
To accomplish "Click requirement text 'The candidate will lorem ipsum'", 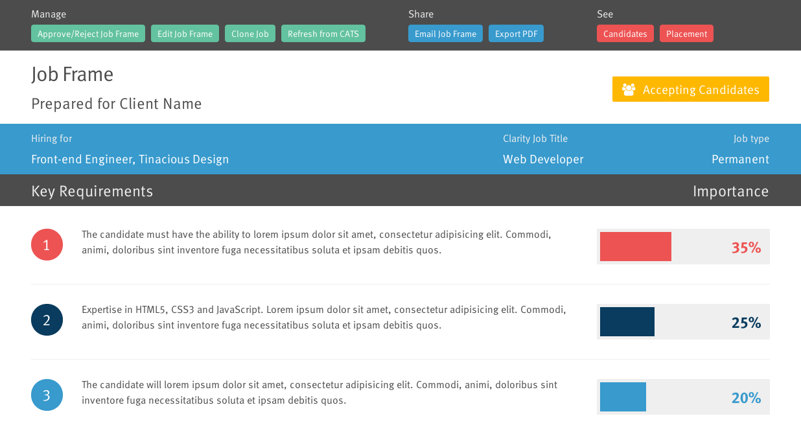I will [319, 393].
